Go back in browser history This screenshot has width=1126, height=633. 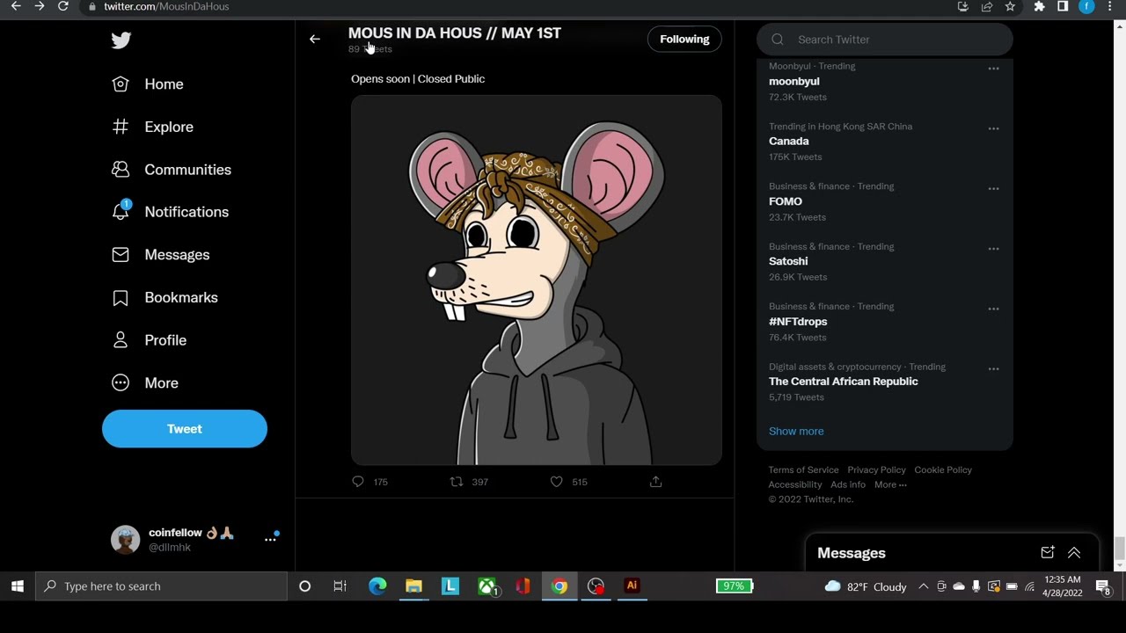[16, 6]
